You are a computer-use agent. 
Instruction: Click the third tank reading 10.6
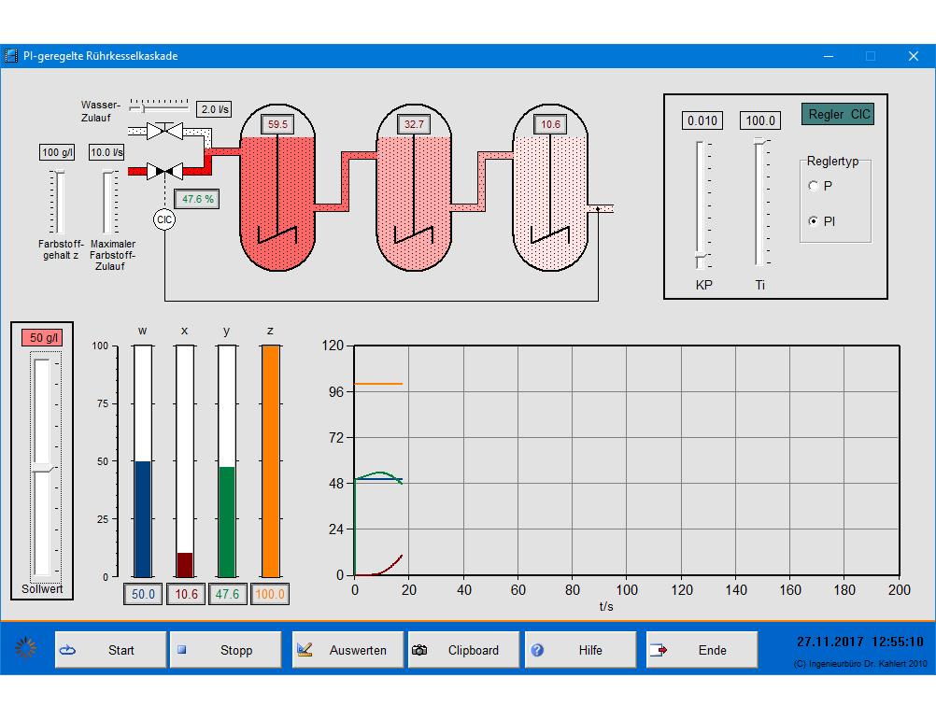tap(550, 124)
